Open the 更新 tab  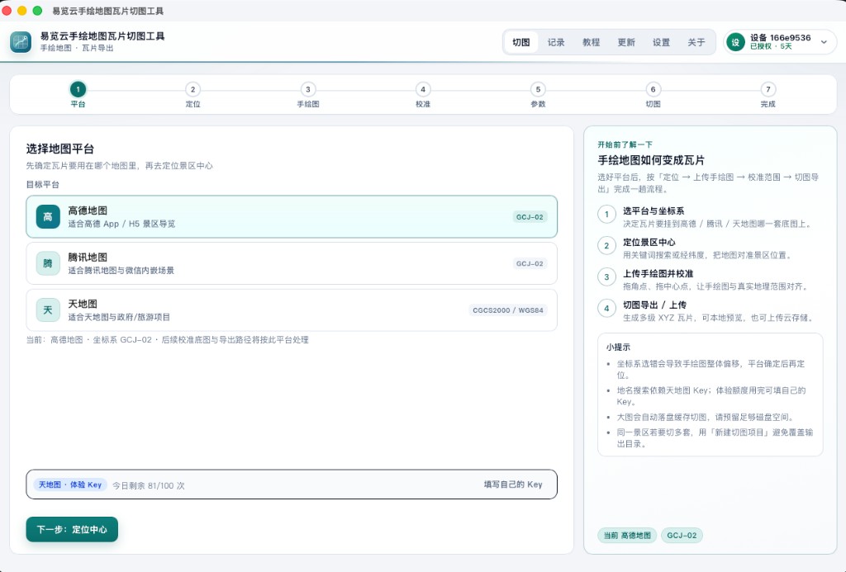[626, 42]
